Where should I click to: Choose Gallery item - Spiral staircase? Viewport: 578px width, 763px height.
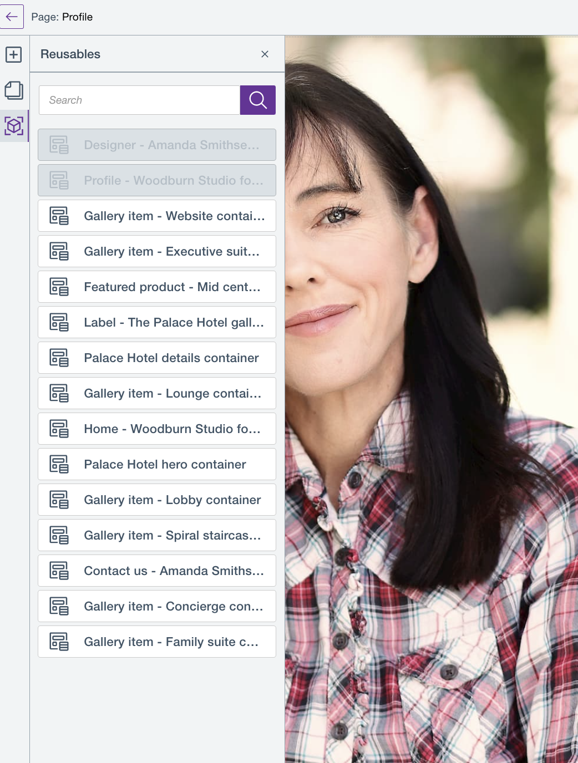pyautogui.click(x=157, y=535)
